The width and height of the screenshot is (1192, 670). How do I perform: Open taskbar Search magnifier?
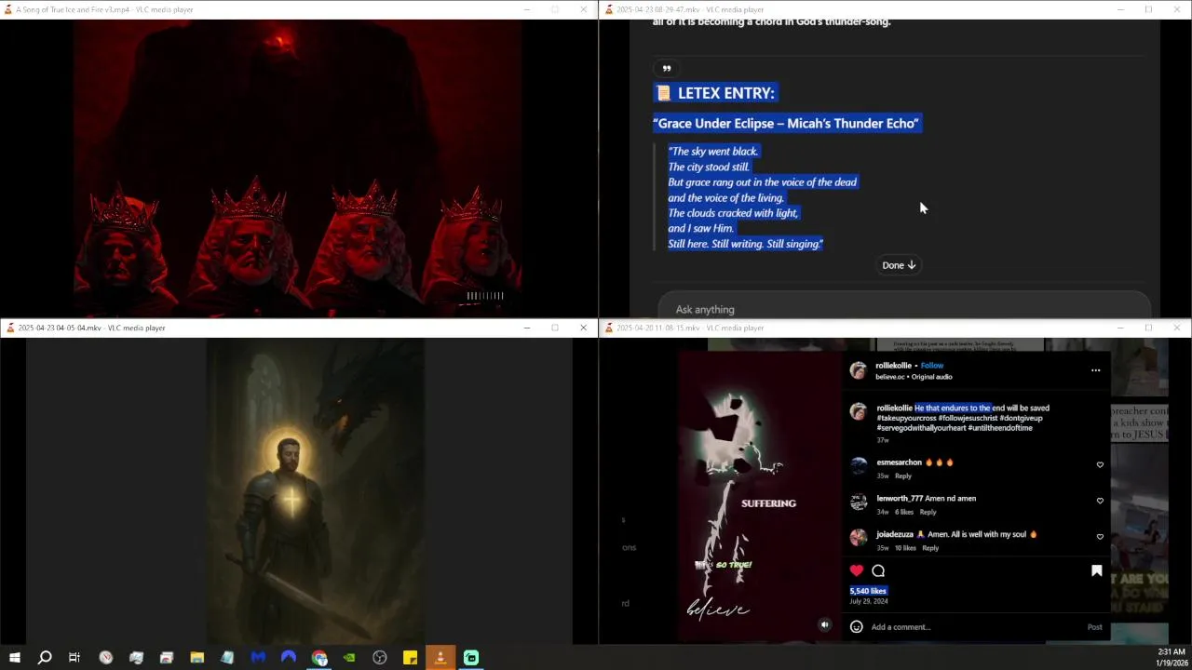tap(44, 658)
